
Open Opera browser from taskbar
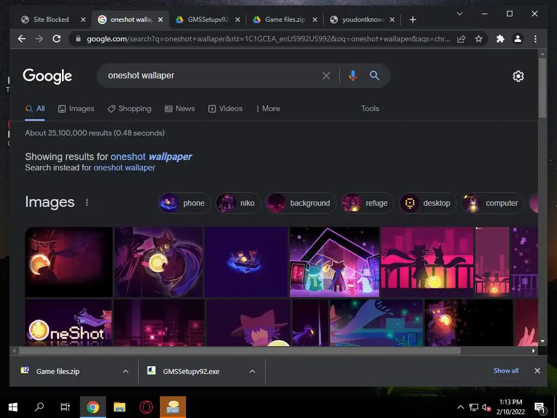tap(146, 407)
